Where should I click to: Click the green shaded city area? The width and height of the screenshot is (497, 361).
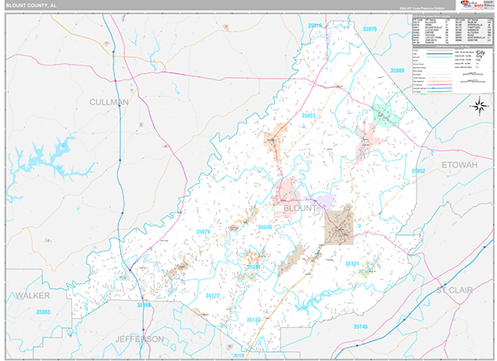[383, 113]
